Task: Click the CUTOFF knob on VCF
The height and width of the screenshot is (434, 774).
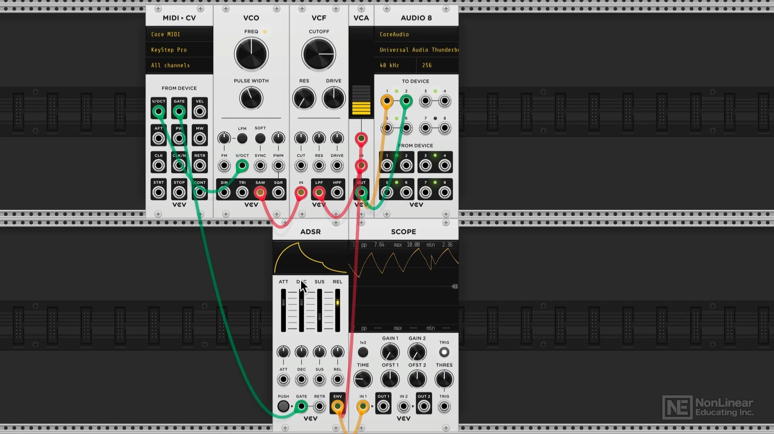Action: click(318, 54)
